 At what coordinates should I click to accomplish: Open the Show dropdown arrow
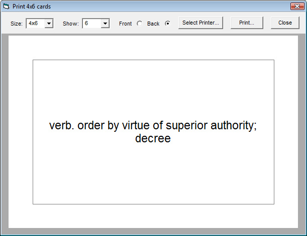click(105, 24)
